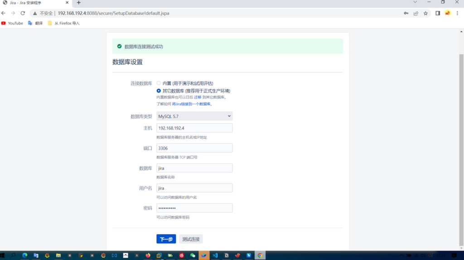Open new tab with plus icon
464x260 pixels.
tap(78, 3)
